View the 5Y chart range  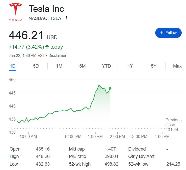click(x=153, y=66)
